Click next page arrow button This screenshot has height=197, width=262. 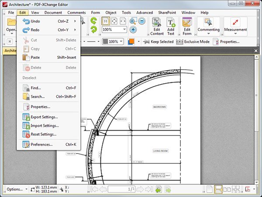click(140, 189)
